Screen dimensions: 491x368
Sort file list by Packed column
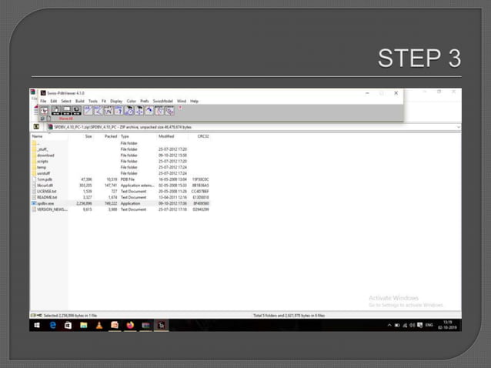tap(111, 136)
